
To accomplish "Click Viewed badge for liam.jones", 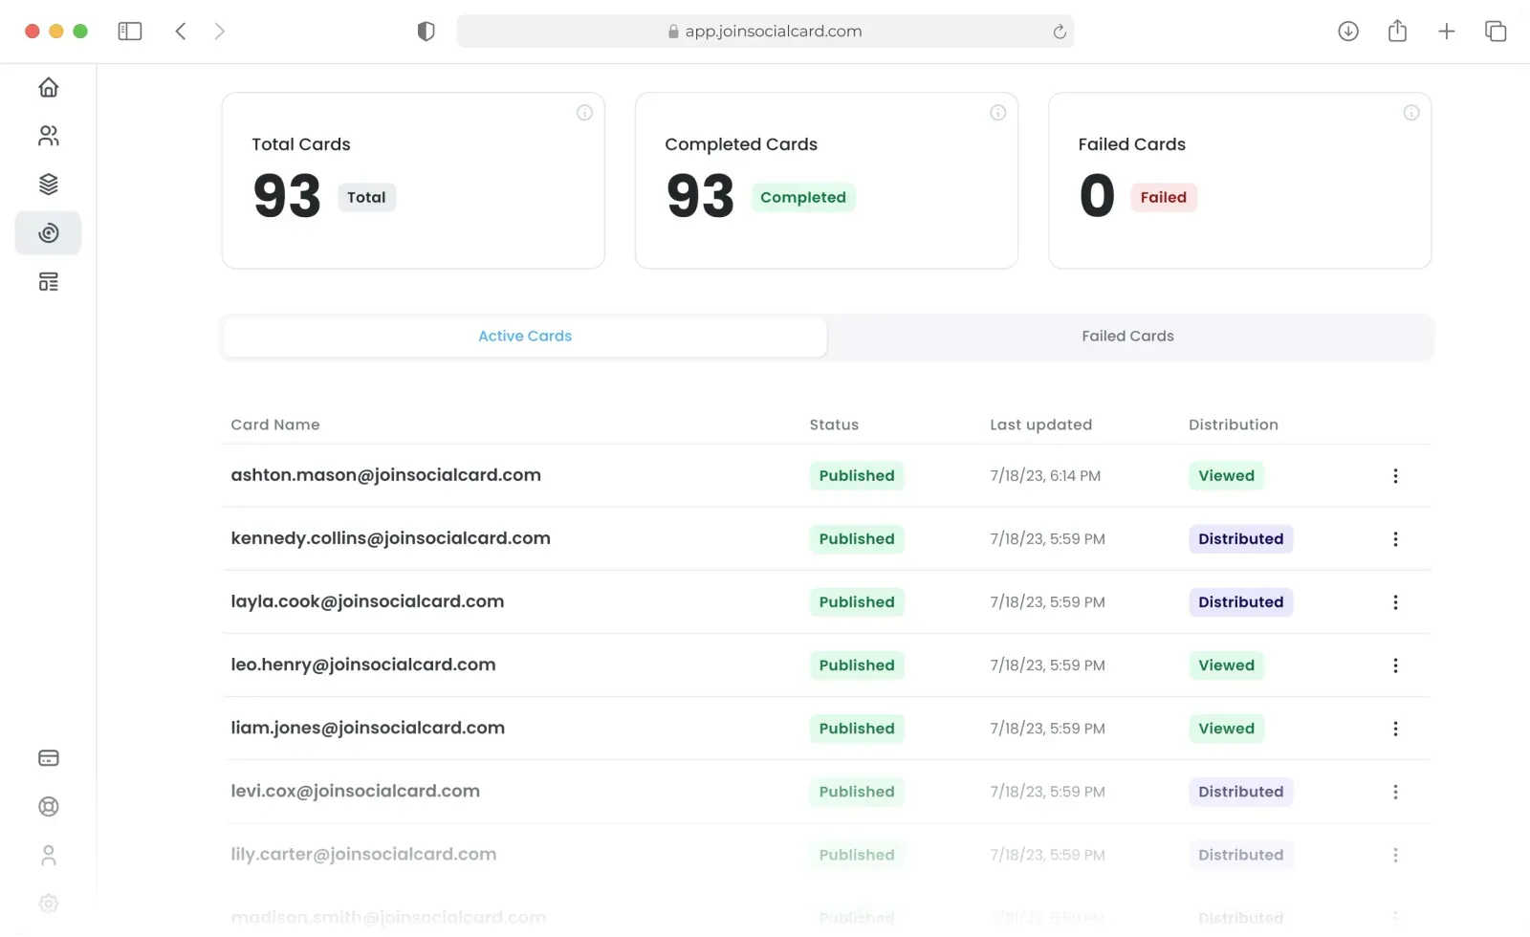I will pyautogui.click(x=1226, y=729).
